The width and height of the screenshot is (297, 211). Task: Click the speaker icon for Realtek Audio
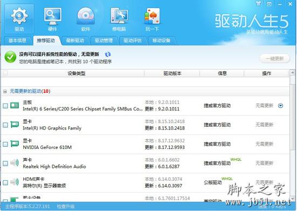pos(15,163)
